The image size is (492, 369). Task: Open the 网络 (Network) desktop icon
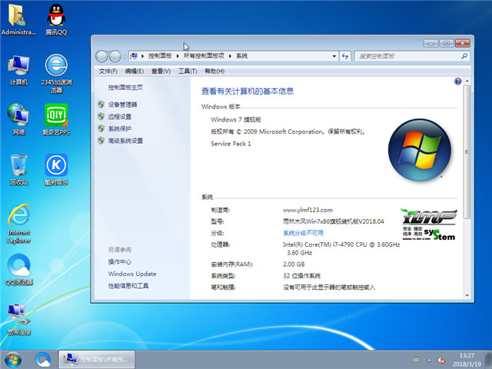[x=18, y=119]
